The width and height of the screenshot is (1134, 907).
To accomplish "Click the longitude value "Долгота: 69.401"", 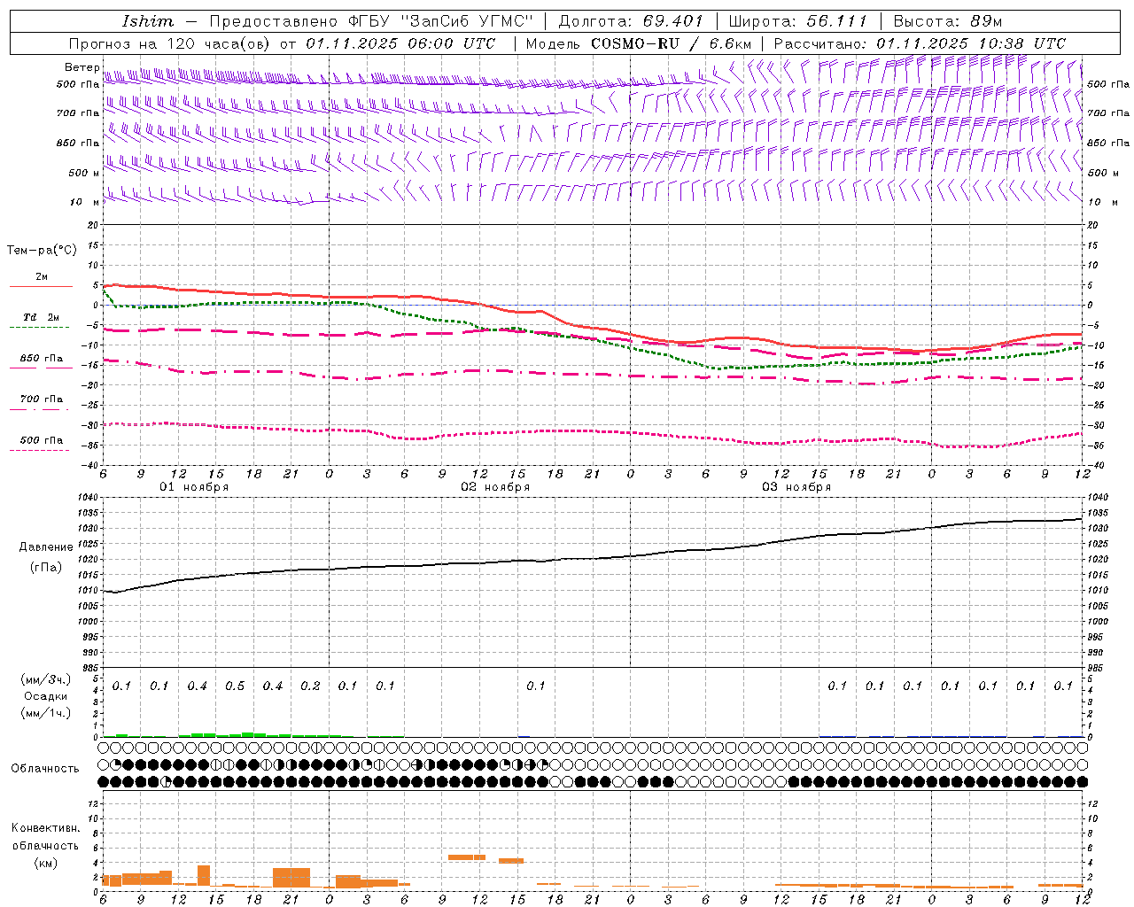I will pos(631,21).
